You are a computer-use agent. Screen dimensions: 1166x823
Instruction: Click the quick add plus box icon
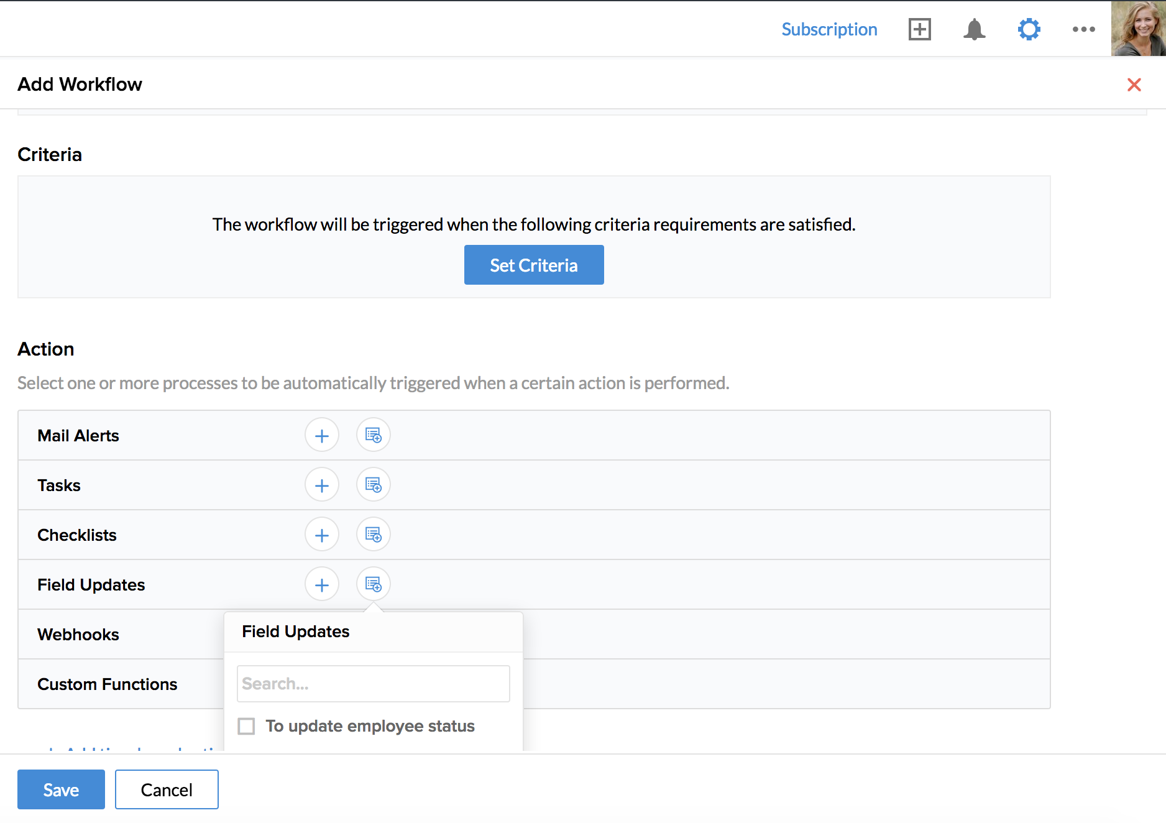click(x=919, y=29)
